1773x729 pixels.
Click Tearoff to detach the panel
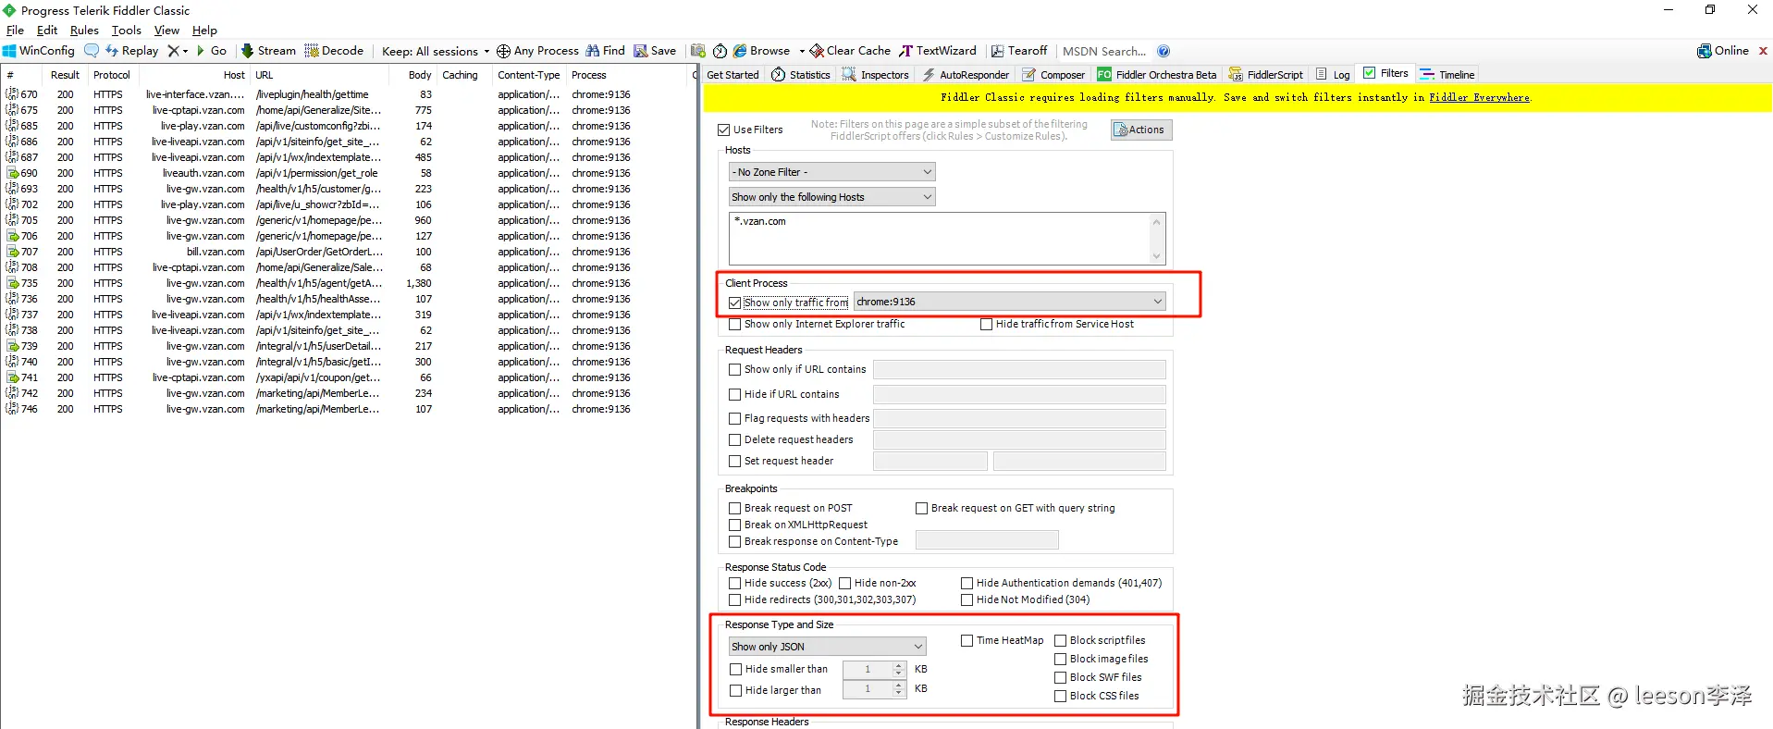(1019, 51)
